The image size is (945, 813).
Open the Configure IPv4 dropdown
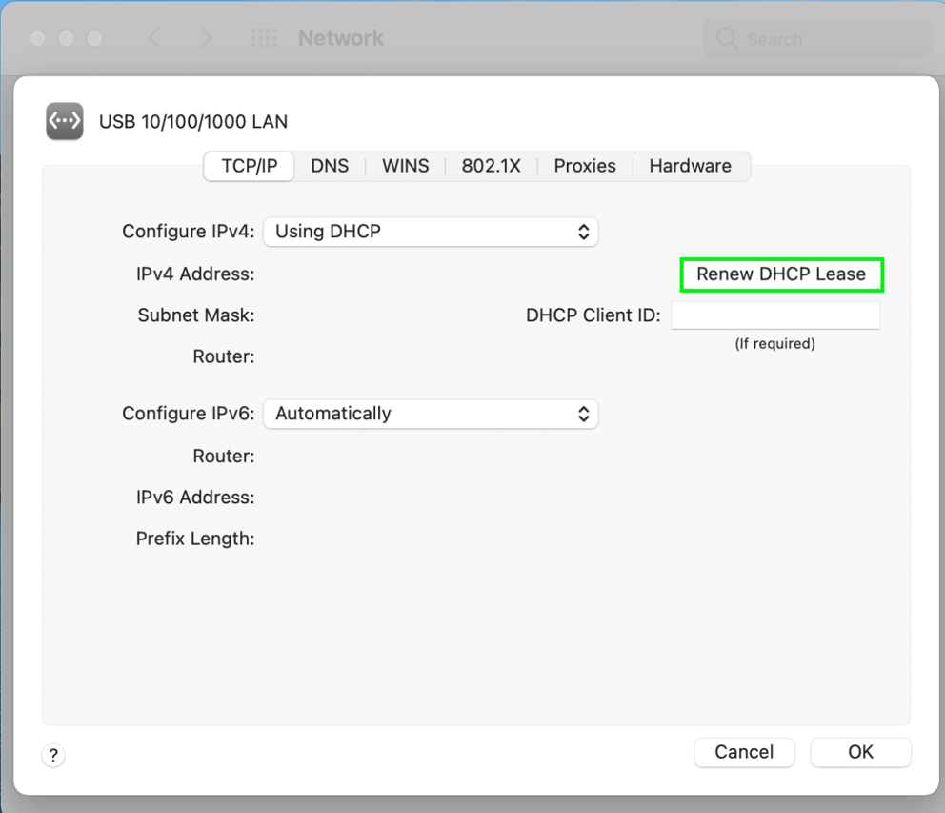click(x=431, y=232)
